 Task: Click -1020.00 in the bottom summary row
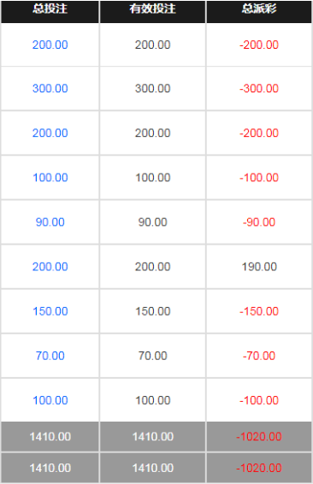point(259,468)
